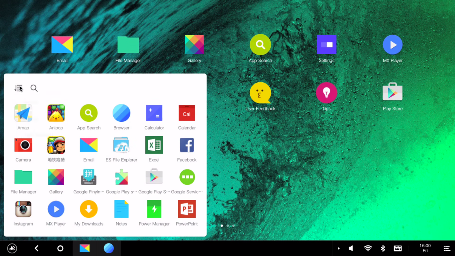Open ES File Explorer
455x256 pixels.
click(x=121, y=145)
